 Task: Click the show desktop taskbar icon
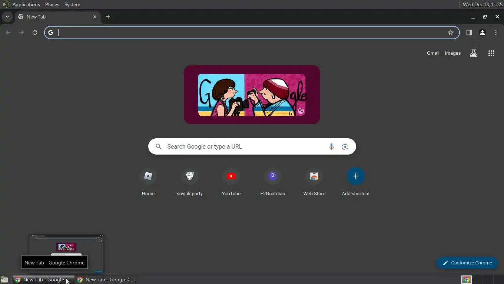coord(4,280)
